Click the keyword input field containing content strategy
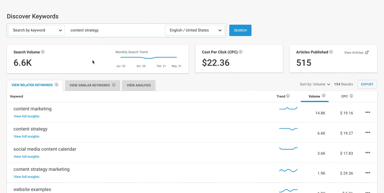Screen dimensions: 384x193 pos(115,30)
